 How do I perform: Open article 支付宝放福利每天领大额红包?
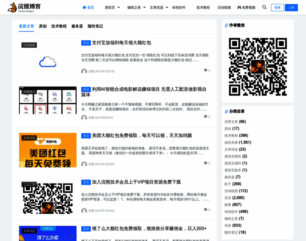(121, 43)
